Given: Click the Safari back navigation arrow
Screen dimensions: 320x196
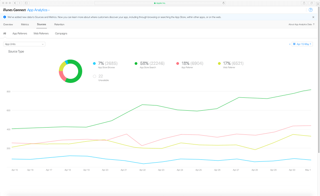Looking at the screenshot, I should point(15,3).
